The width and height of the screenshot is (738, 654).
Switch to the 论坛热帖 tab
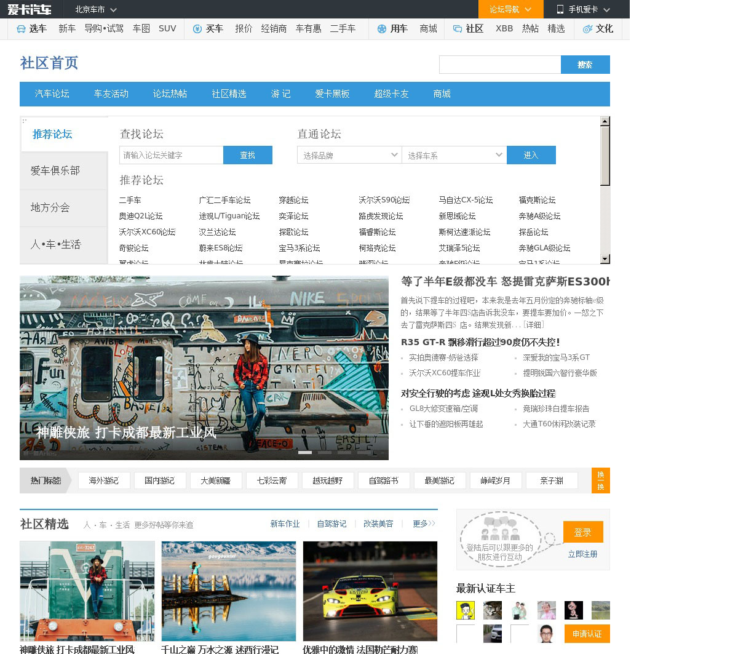pyautogui.click(x=170, y=94)
